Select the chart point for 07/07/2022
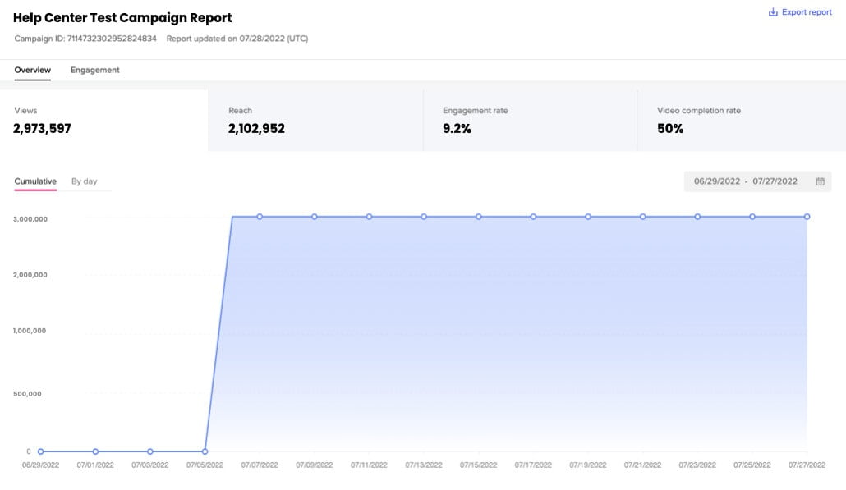The height and width of the screenshot is (490, 846). pos(260,217)
